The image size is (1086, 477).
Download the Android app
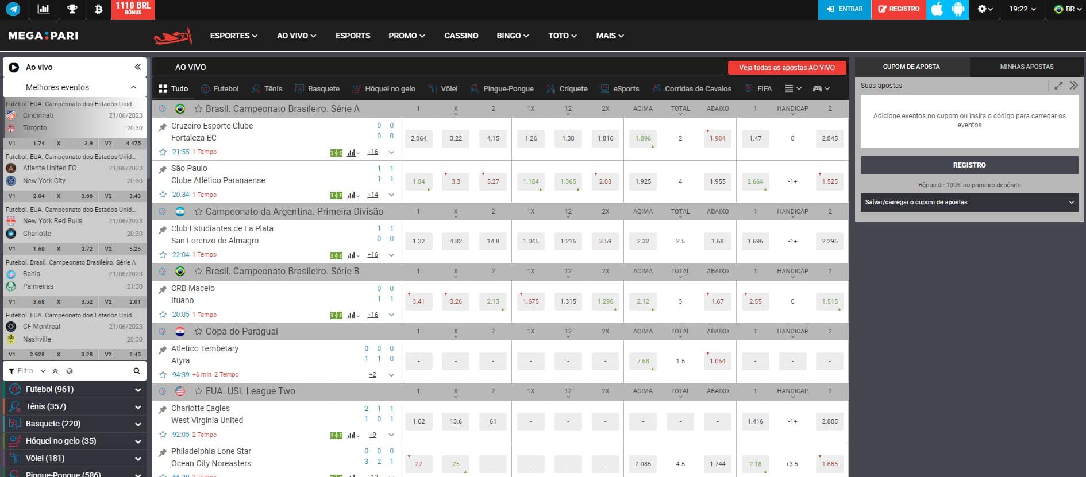958,9
